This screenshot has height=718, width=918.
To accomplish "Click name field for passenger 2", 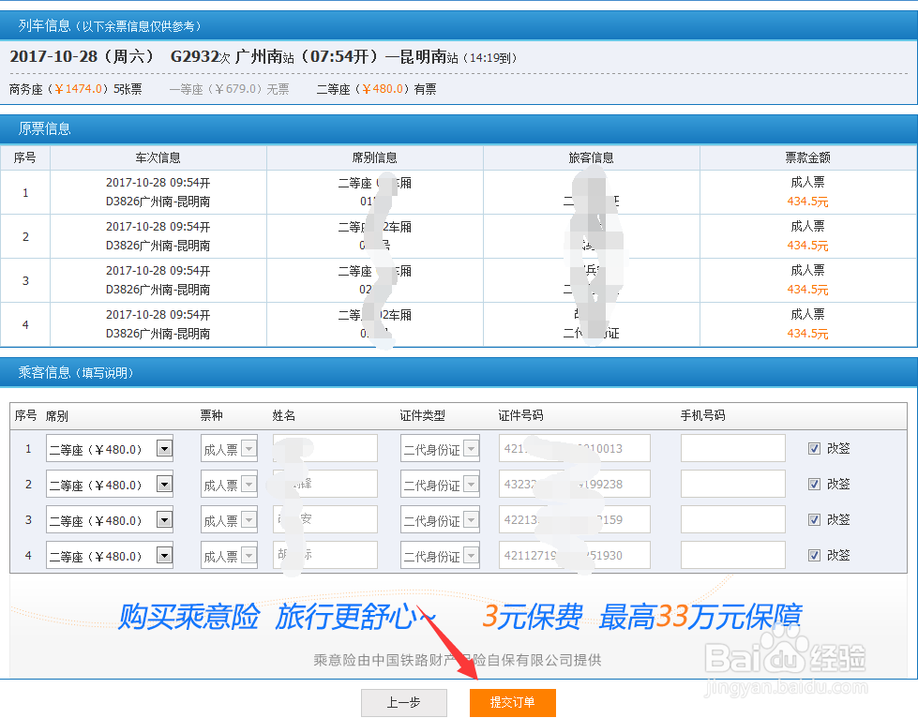I will 325,484.
